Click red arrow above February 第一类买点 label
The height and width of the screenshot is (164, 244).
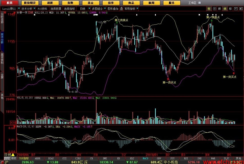pos(168,79)
